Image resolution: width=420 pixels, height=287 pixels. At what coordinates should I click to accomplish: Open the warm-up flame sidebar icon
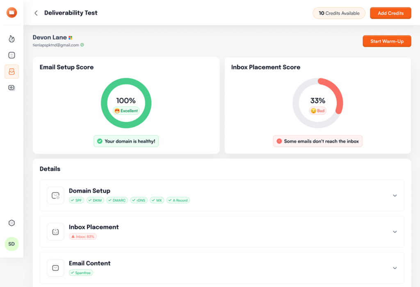pos(11,39)
